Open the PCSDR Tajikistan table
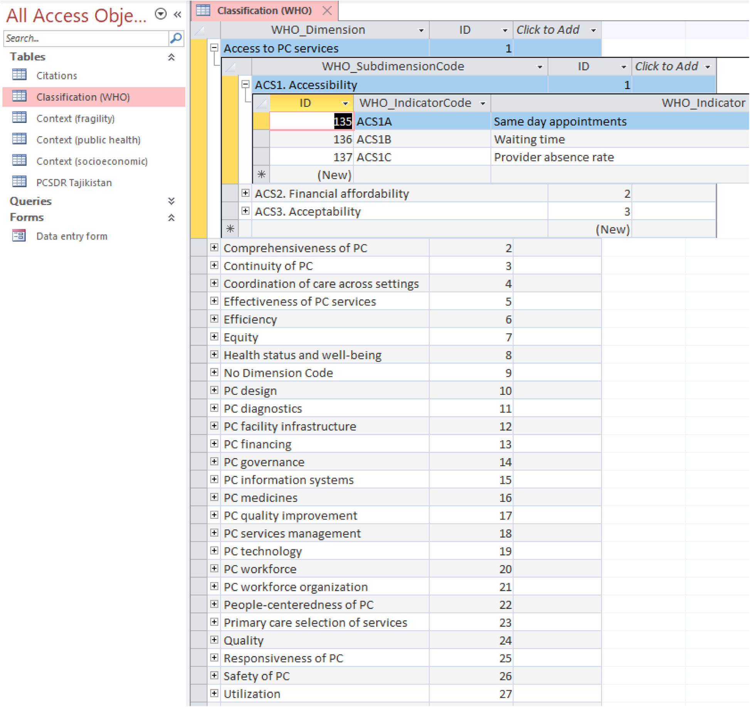Screen dimensions: 750x707 74,183
